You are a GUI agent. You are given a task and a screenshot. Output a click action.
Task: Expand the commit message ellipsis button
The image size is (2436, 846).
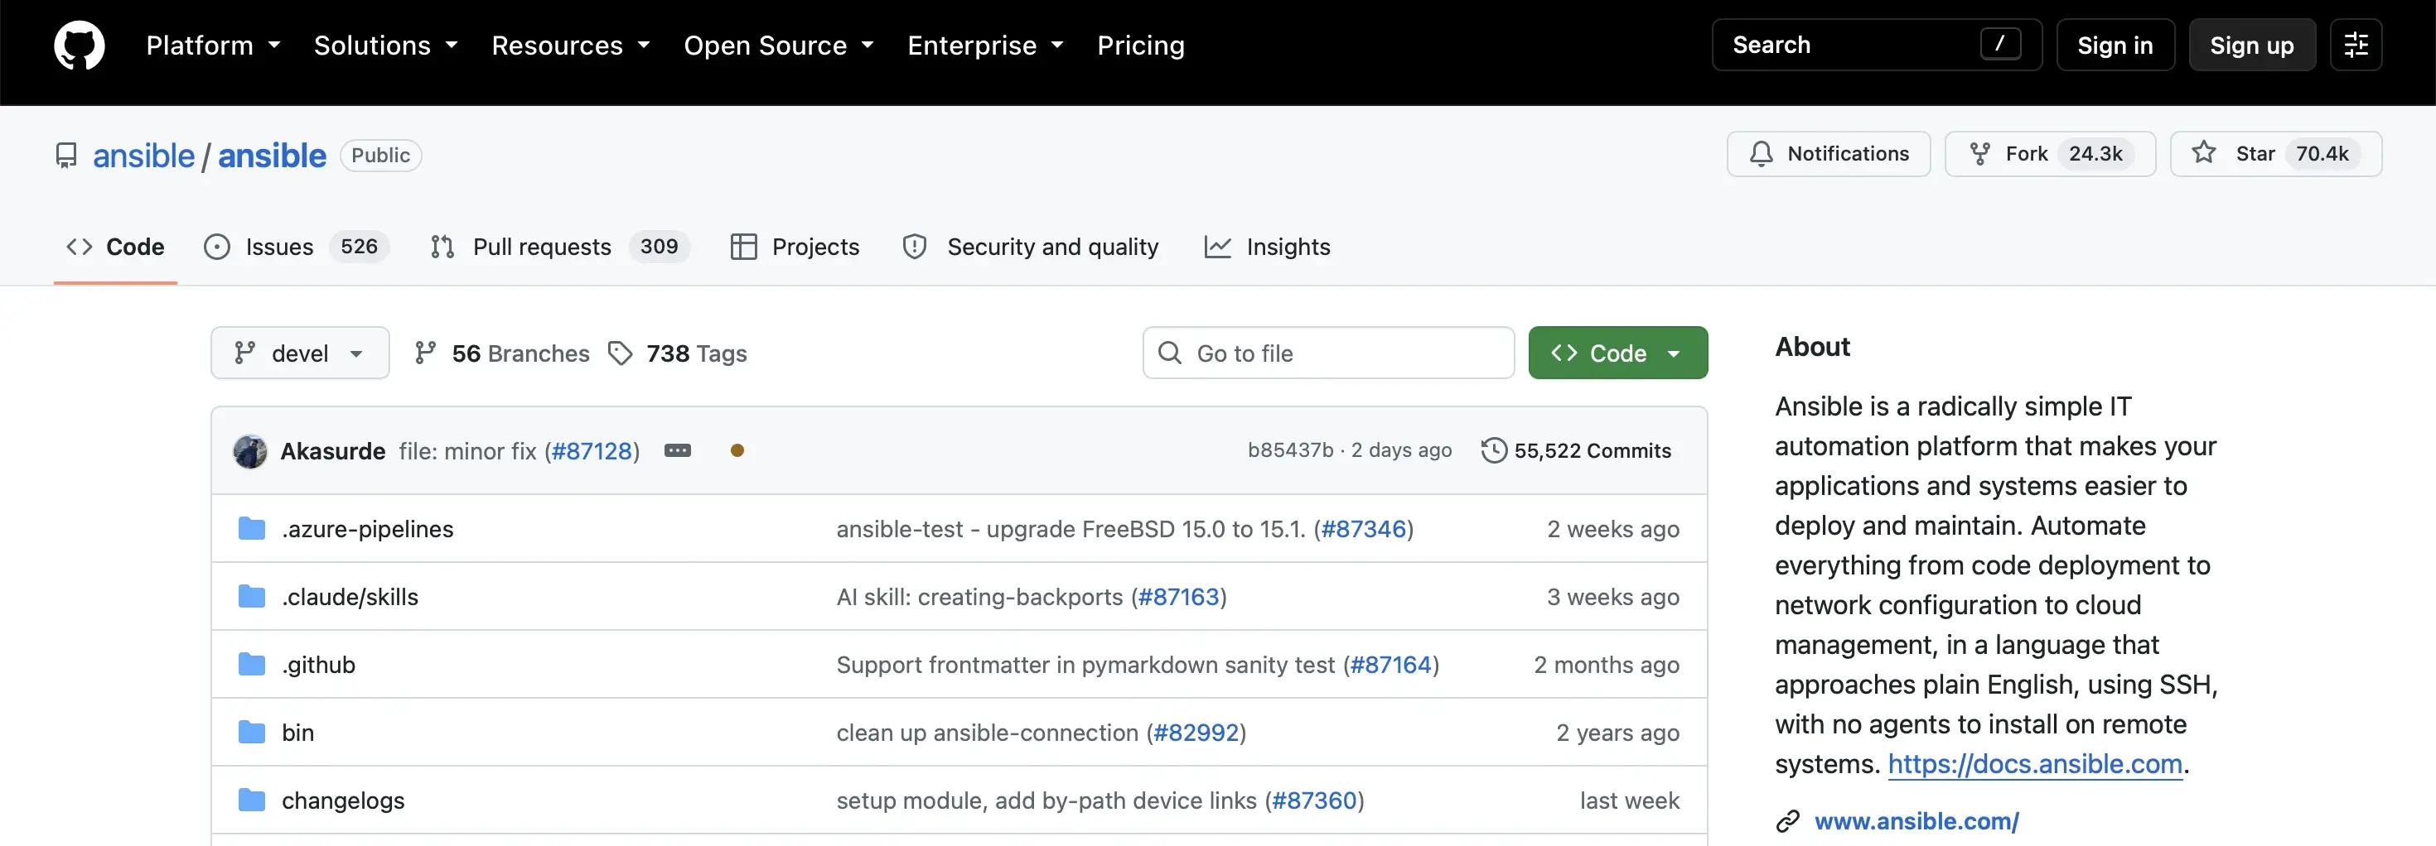click(677, 451)
